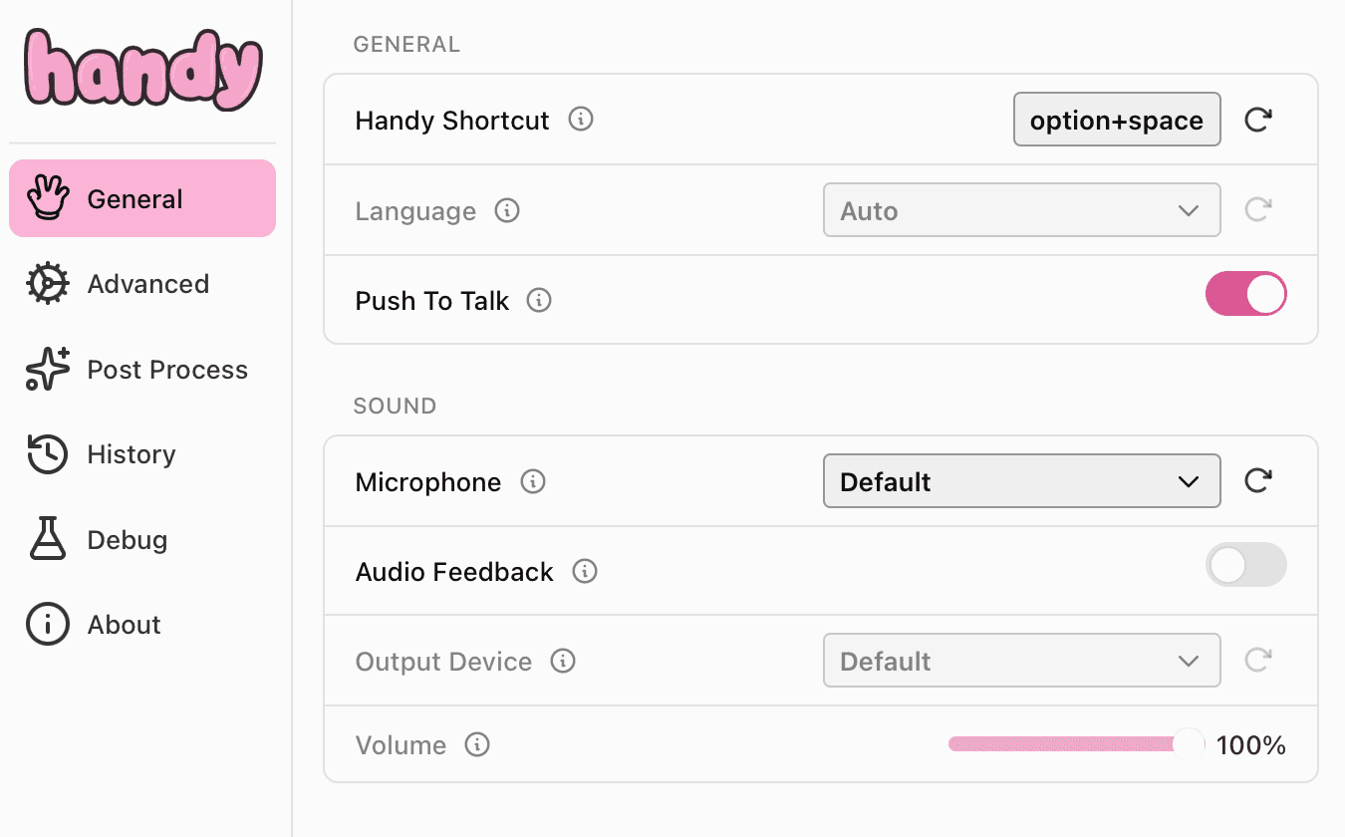The width and height of the screenshot is (1345, 837).
Task: Click the handy logo in the sidebar
Action: tap(143, 68)
